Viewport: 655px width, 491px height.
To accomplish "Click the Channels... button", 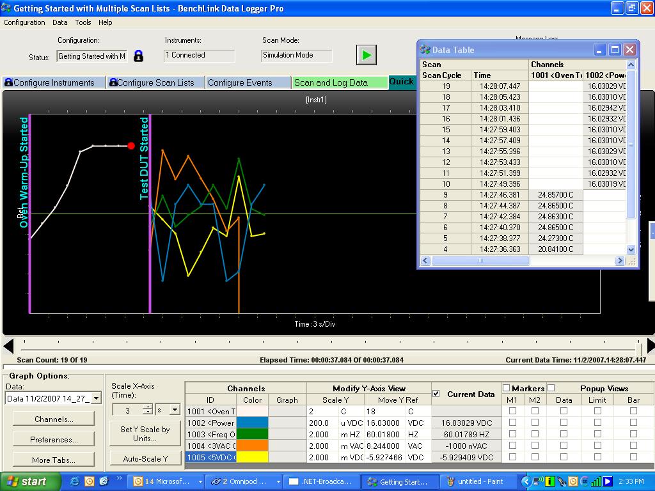I will pos(54,419).
